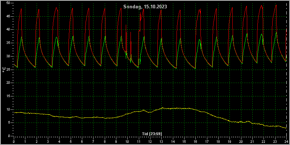This screenshot has height=145, width=290.
Task: Click the 25 value on temperature axis
Action: (x=9, y=70)
